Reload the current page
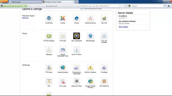Viewport: 172px width, 96px height. [x=125, y=6]
